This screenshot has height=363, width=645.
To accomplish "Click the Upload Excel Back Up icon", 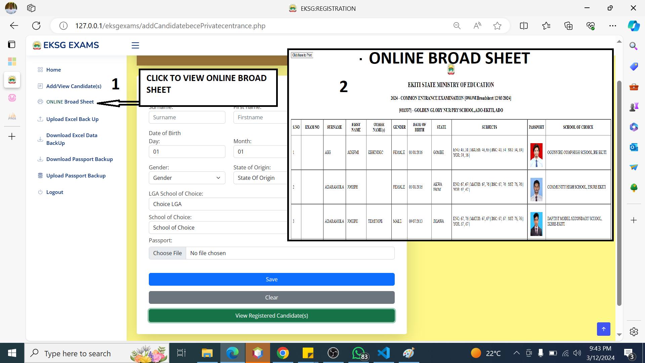I will click(x=40, y=119).
